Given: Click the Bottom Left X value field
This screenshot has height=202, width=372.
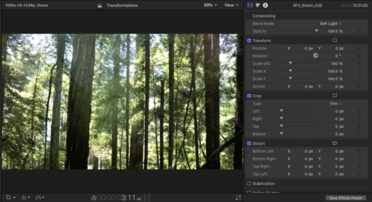Looking at the screenshot, I should [x=309, y=151].
